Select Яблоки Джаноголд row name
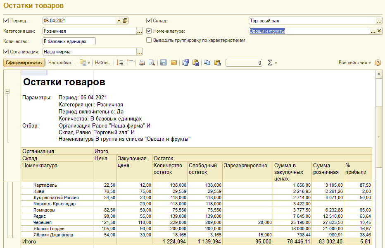 (53, 235)
